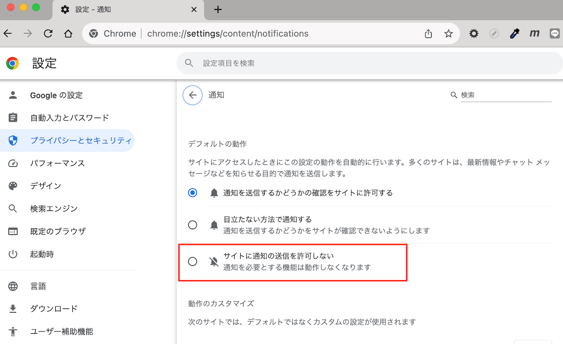This screenshot has height=344, width=563.
Task: Click the 検索 field in 通知 header
Action: tap(505, 95)
